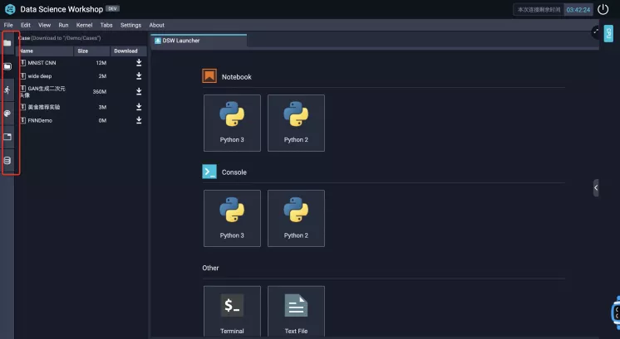Screen dimensions: 620x339
Task: Download the 3M size case
Action: 139,107
